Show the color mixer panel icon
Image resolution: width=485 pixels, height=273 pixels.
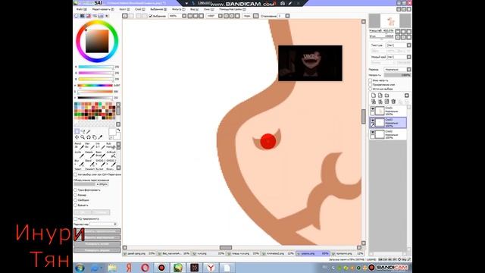click(95, 16)
